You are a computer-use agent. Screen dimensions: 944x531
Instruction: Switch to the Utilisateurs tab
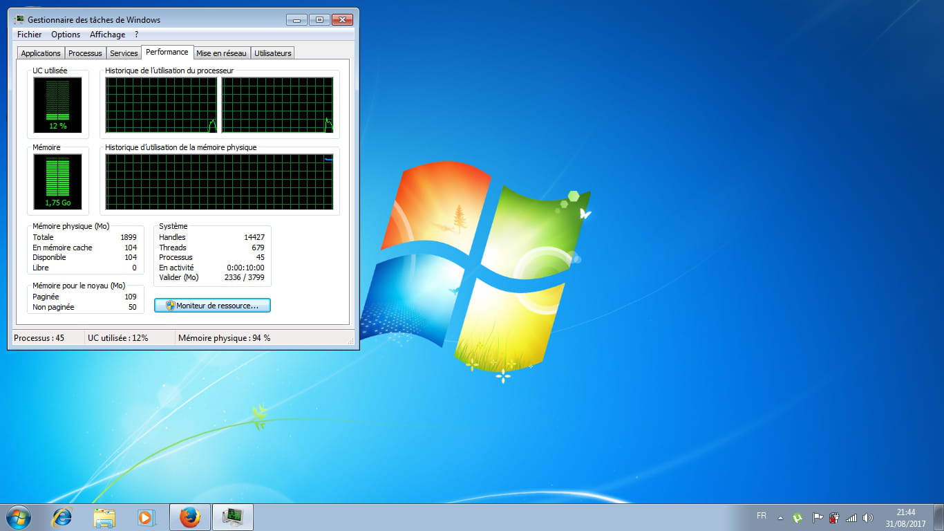(273, 53)
